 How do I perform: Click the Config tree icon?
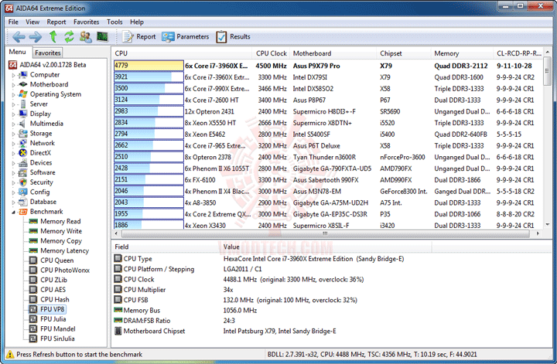coord(22,192)
